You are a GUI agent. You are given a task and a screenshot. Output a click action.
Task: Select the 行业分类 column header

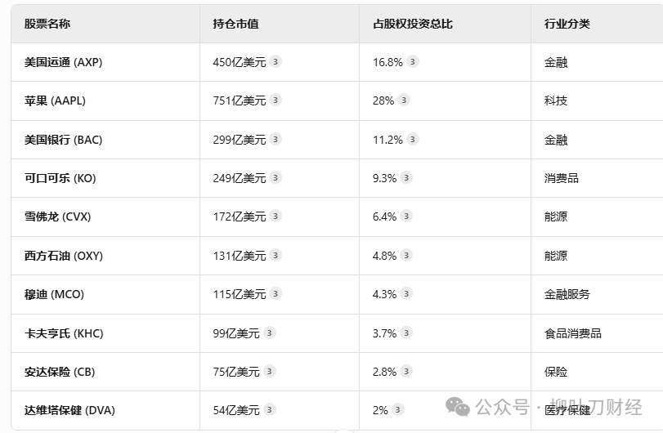(567, 24)
